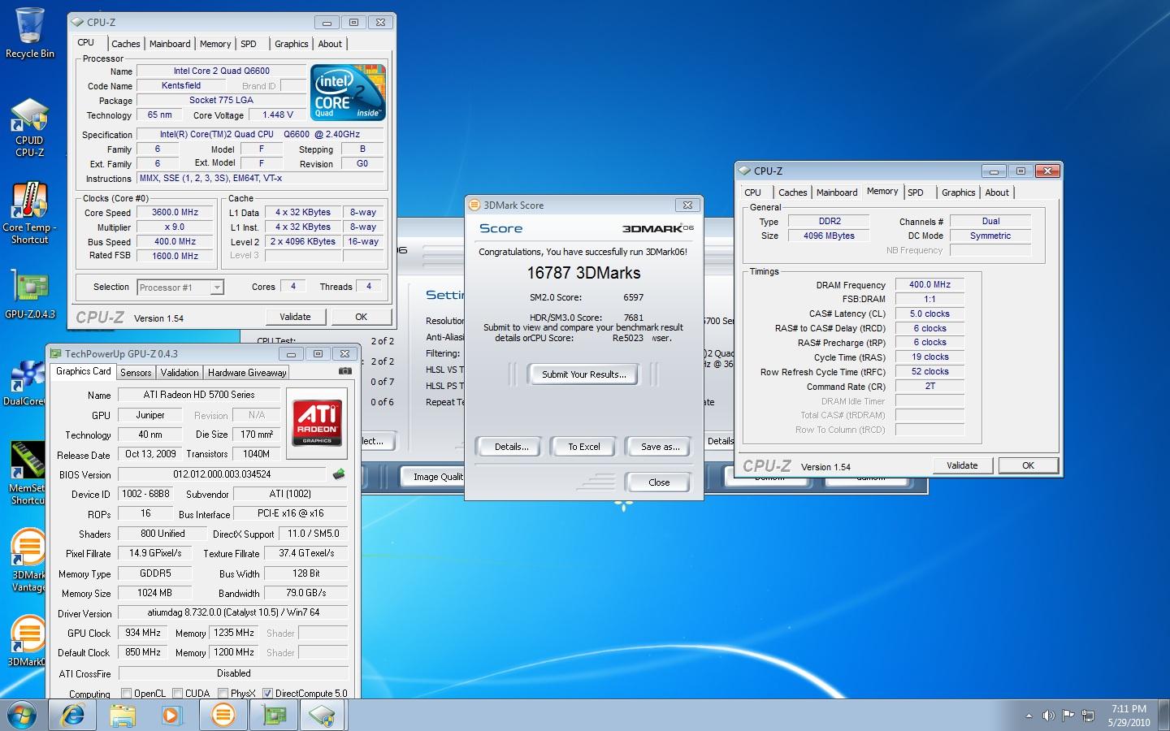Click the Intel Core 2 Quad logo
Viewport: 1170px width, 731px height.
[x=348, y=93]
